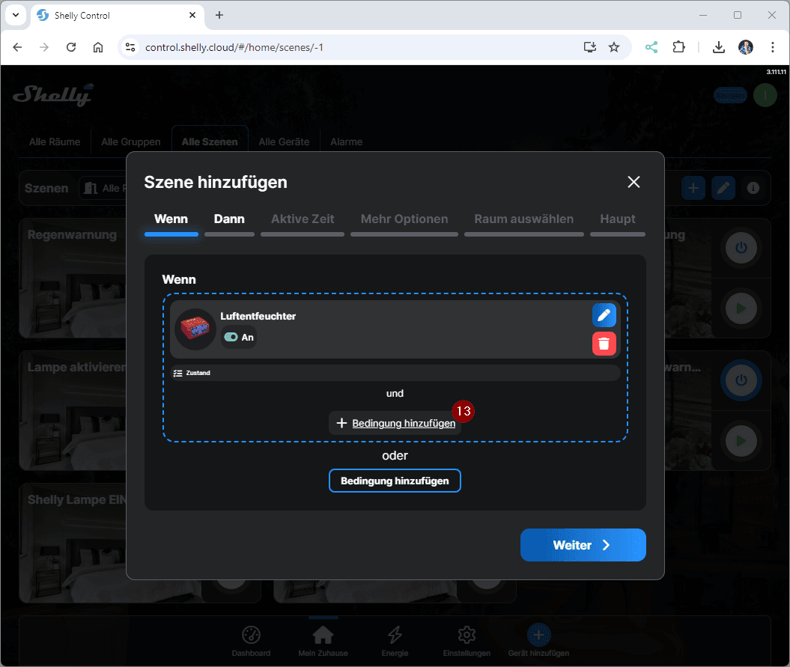
Task: Open the Aktive Zeit step tab
Action: [303, 219]
